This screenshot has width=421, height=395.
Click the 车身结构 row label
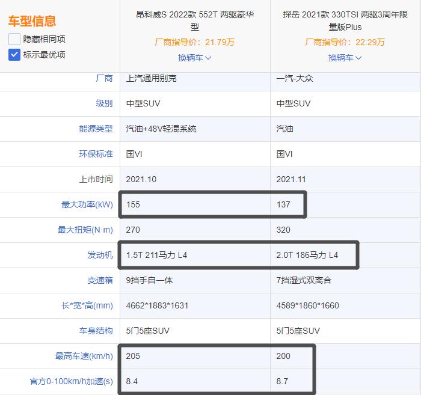[96, 331]
